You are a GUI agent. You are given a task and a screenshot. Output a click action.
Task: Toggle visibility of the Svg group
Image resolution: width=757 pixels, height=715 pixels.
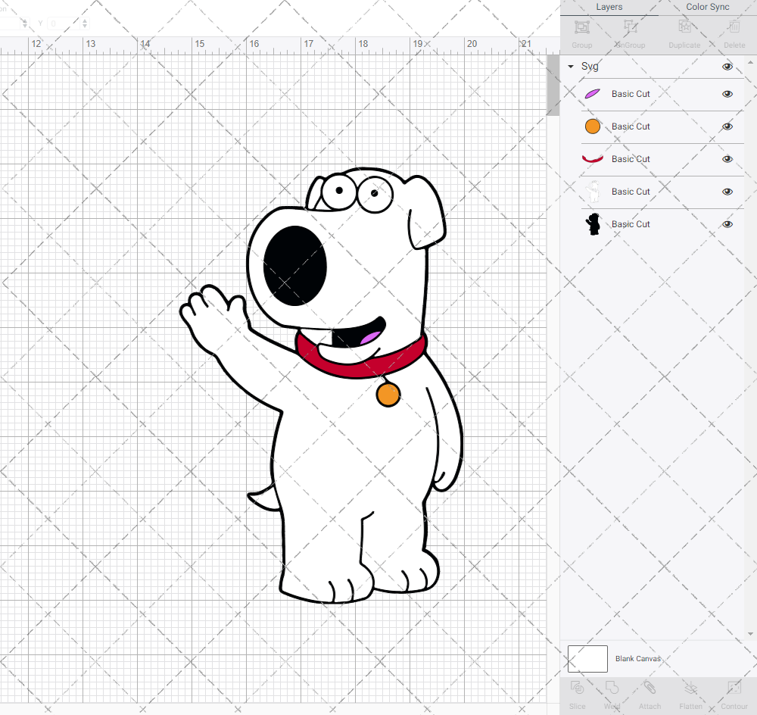coord(727,67)
